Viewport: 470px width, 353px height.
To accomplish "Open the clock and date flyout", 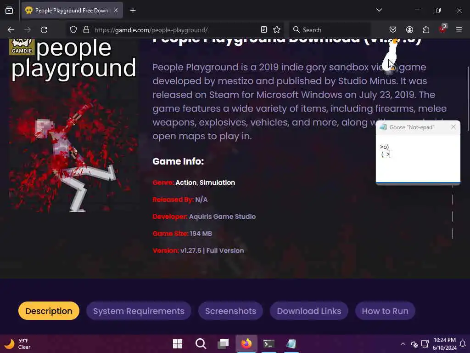I will [x=444, y=344].
